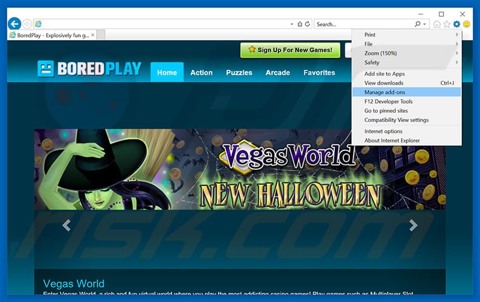Click the BoredPlay logo
Image resolution: width=480 pixels, height=302 pixels.
coord(89,69)
